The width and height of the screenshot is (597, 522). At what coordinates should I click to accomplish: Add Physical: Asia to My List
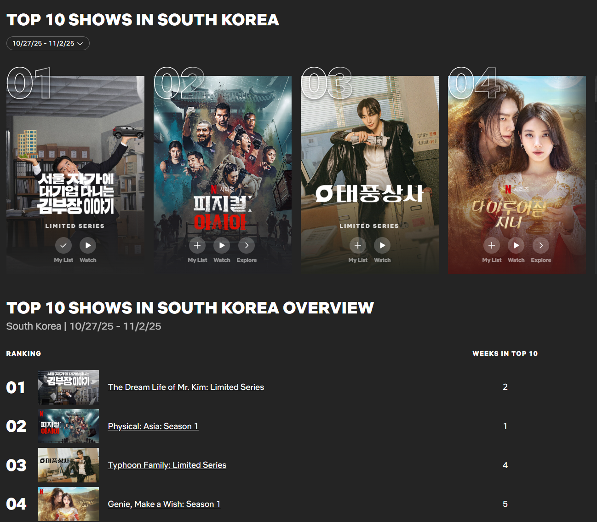197,245
